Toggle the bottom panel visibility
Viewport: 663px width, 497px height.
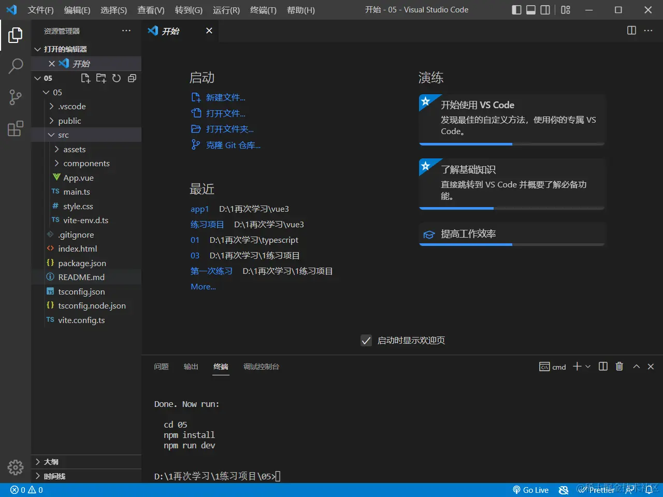[x=531, y=10]
